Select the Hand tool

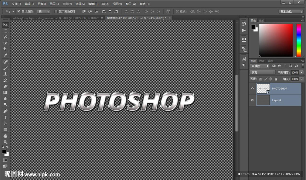(5, 136)
